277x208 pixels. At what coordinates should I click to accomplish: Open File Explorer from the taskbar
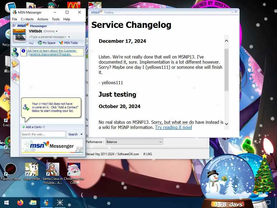(33, 203)
